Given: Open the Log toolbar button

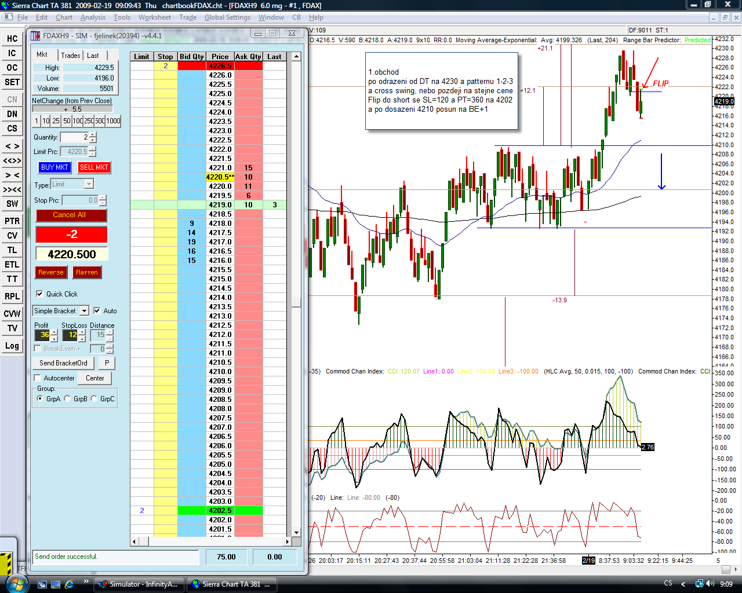Looking at the screenshot, I should (x=12, y=346).
